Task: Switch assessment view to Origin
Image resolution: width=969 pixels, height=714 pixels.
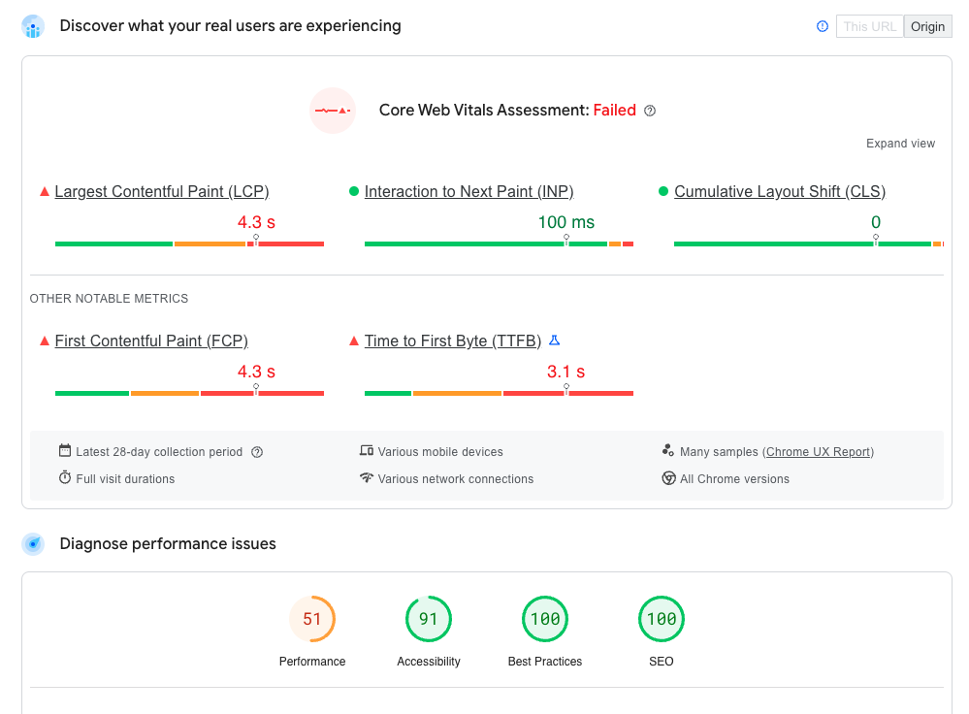Action: 927,26
